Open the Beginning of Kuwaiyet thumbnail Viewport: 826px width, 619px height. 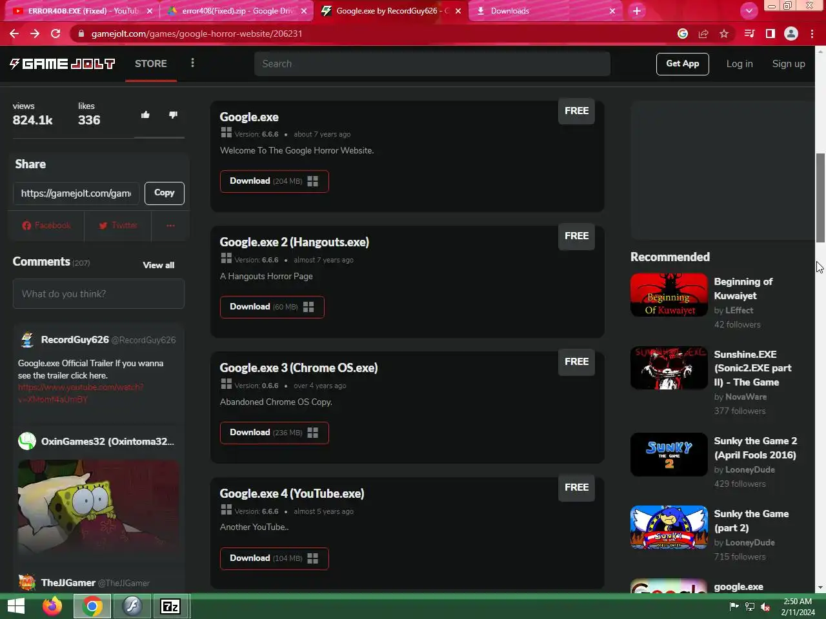669,295
